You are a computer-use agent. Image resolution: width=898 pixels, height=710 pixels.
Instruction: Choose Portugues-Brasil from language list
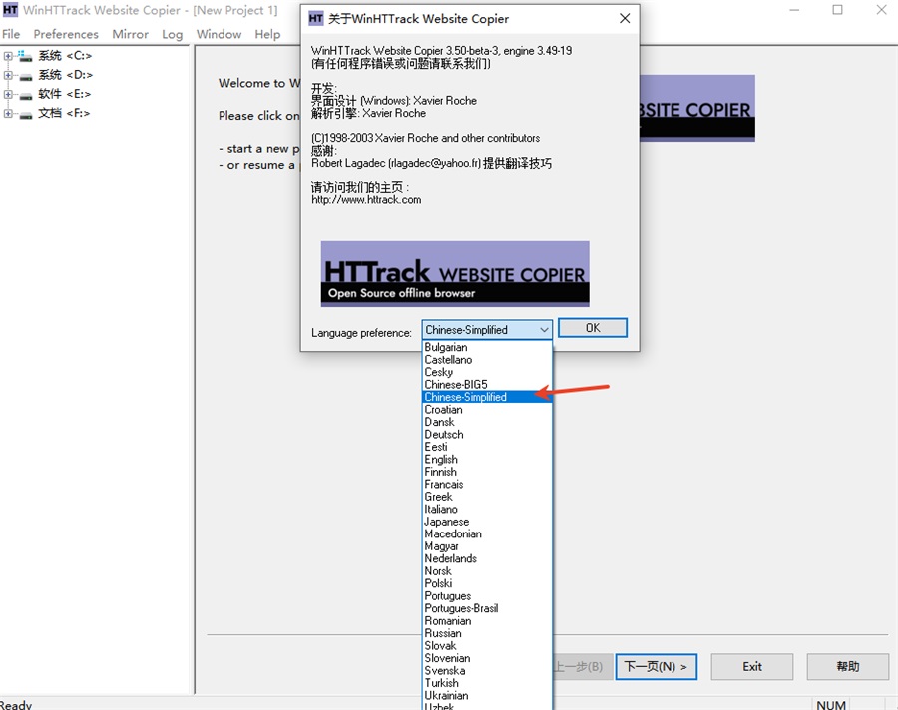[487, 608]
